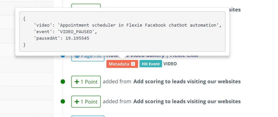Screen dimensions: 278x117
Task: Open lower Add scoring to leads link
Action: coord(187,102)
